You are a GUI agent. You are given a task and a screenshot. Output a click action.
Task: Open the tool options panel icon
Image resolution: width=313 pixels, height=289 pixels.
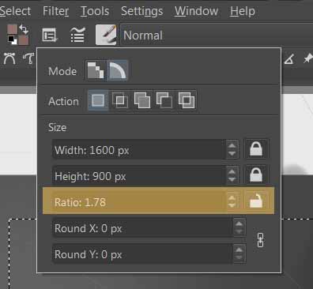coord(50,35)
